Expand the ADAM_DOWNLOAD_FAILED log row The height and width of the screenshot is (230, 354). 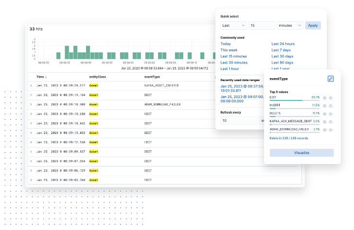point(31,104)
